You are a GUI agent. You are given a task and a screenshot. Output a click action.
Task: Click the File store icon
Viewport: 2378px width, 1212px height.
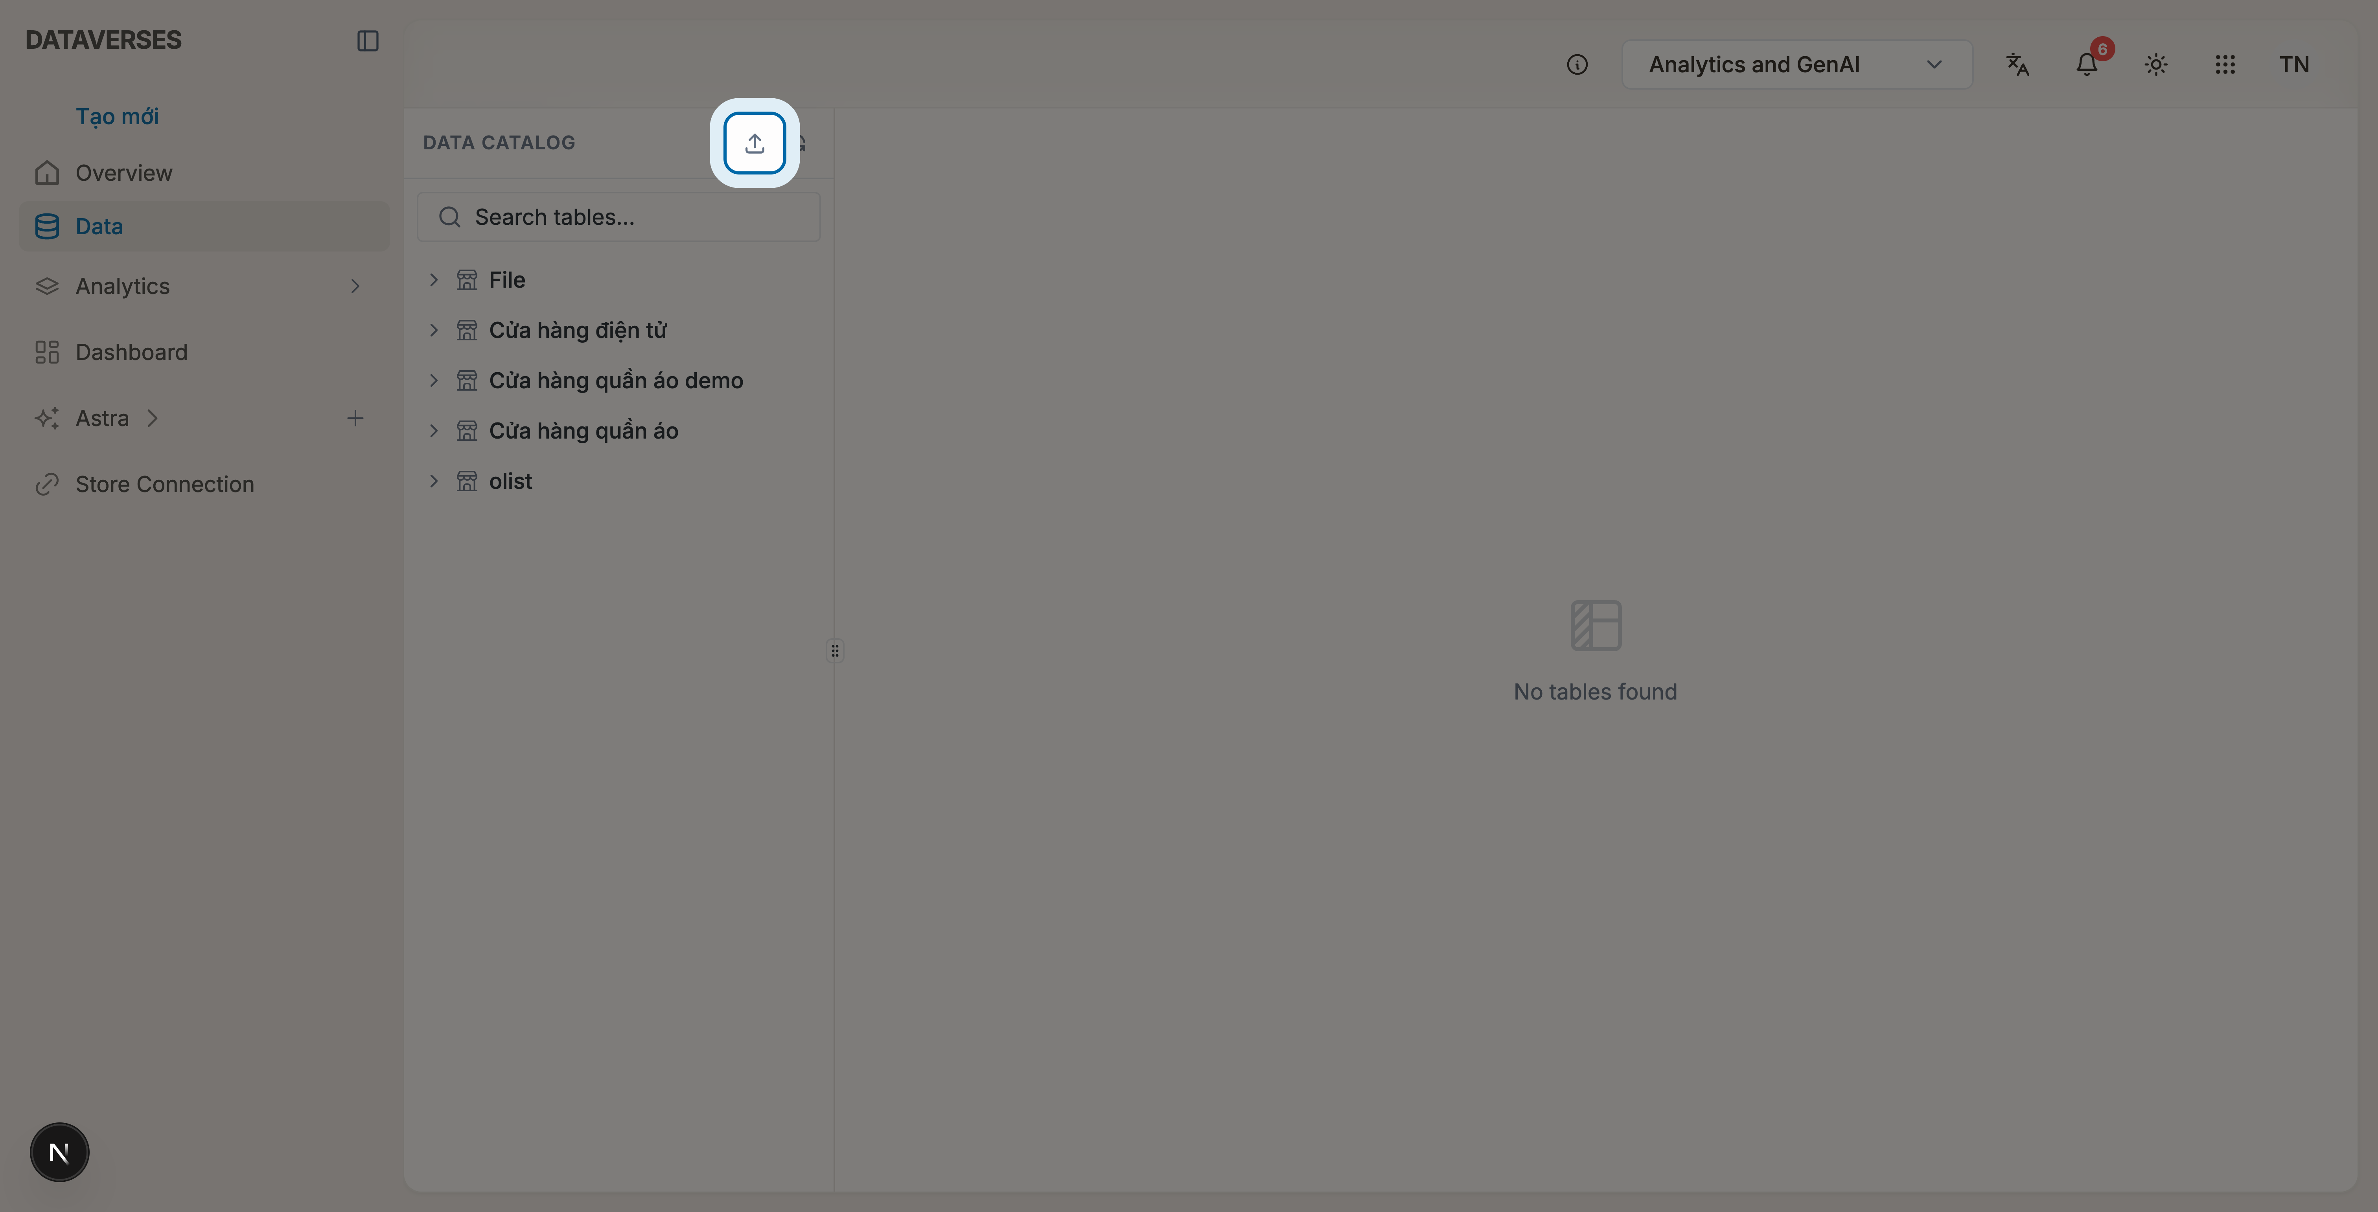point(467,279)
